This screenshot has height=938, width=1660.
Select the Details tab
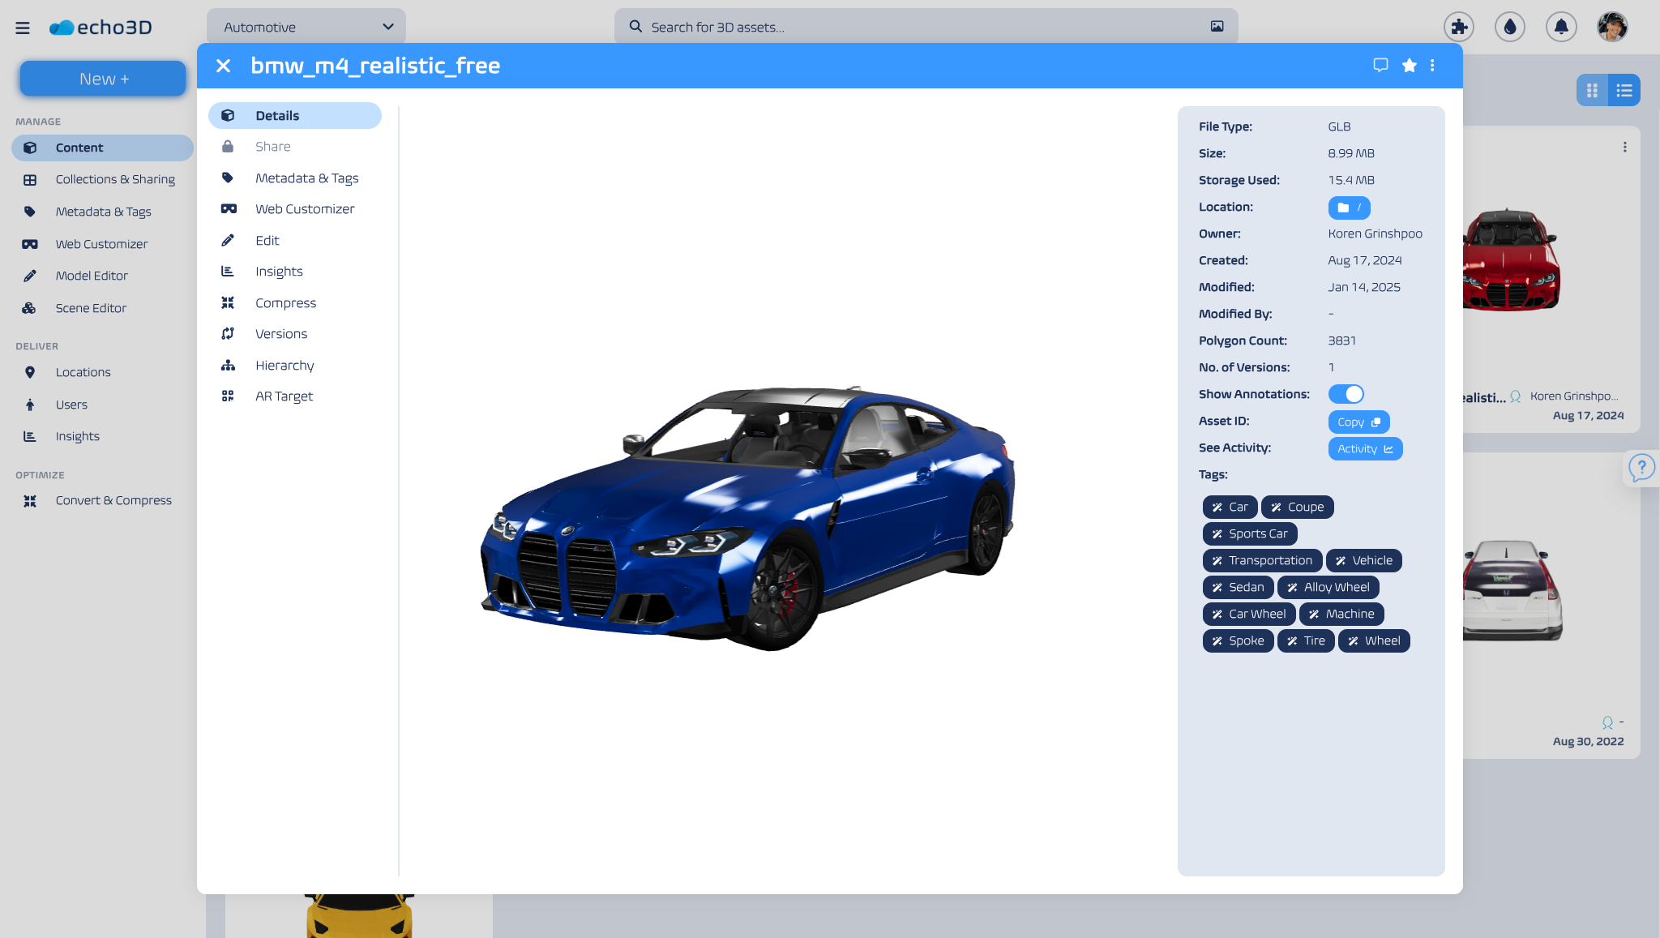pos(295,115)
